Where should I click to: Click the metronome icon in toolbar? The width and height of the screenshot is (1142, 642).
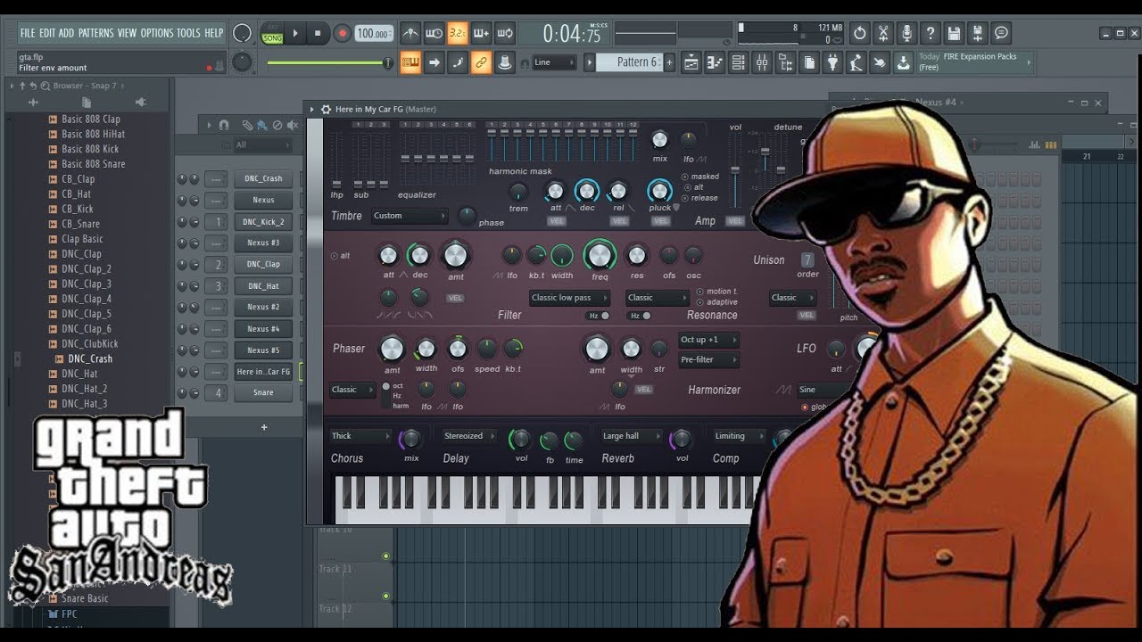[410, 34]
